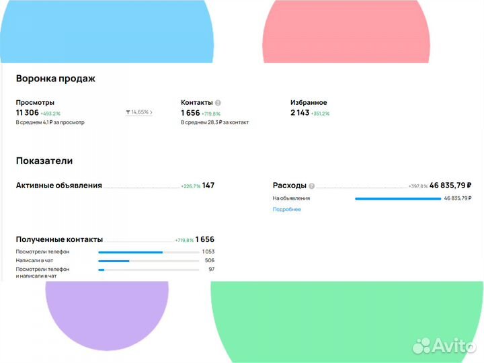Click the Полученные контакты label
The height and width of the screenshot is (363, 484).
pos(59,239)
